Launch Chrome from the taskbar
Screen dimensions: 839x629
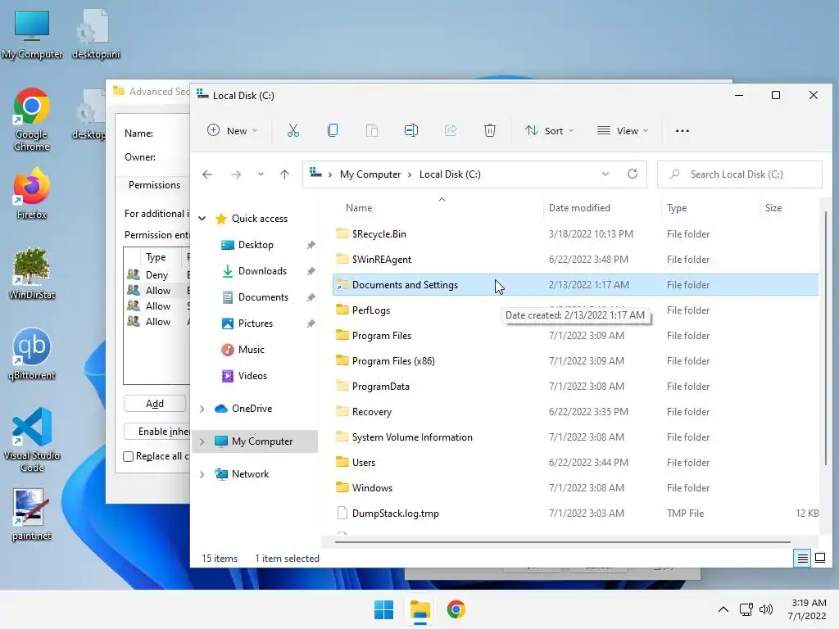coord(456,609)
